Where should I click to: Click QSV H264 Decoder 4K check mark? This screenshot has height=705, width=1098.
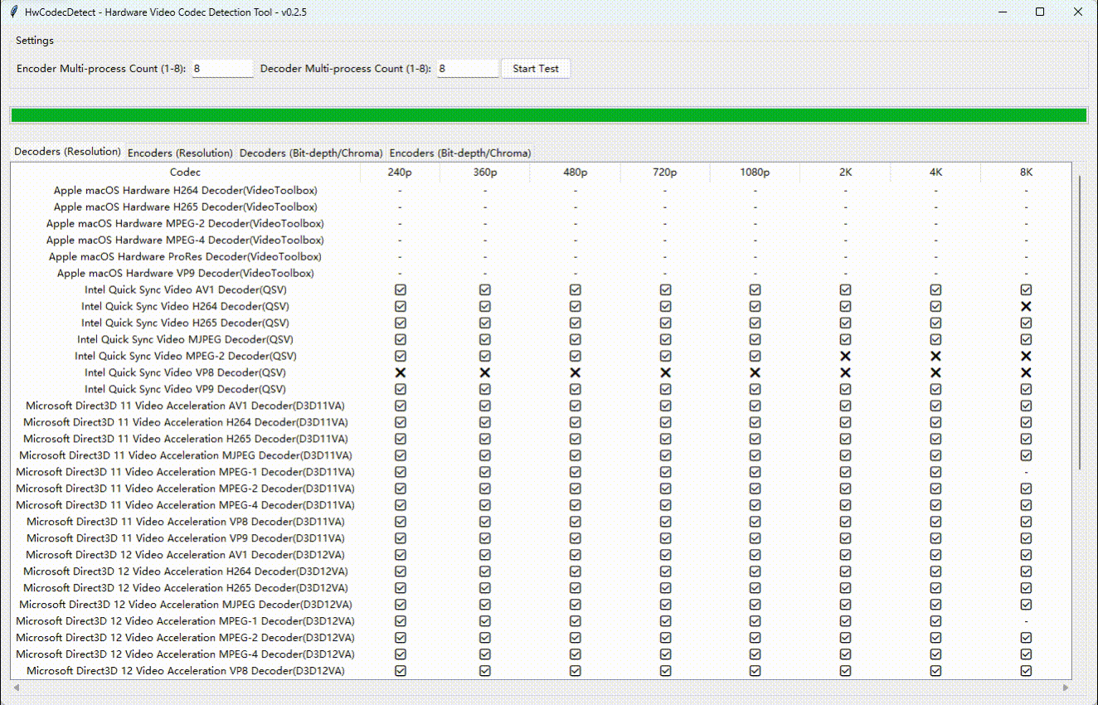[x=935, y=307]
